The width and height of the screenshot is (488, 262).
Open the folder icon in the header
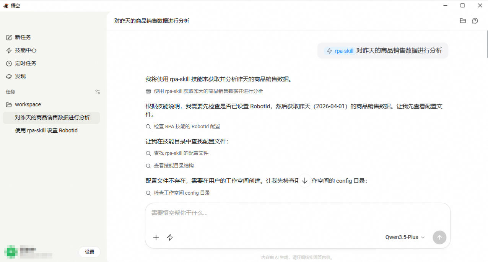463,21
